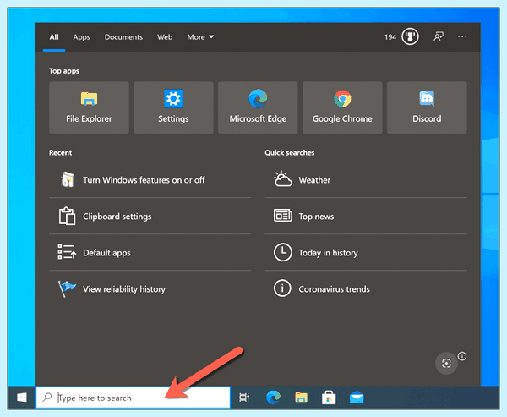This screenshot has width=507, height=417.
Task: Switch to the Documents tab
Action: tap(123, 37)
